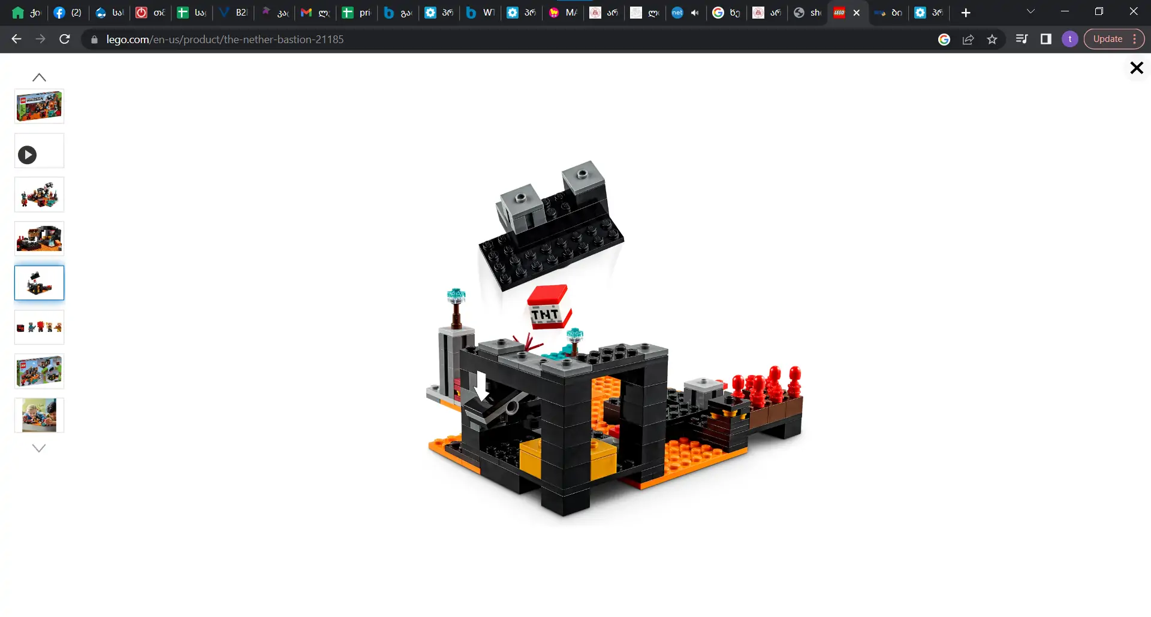View site information via lock icon
This screenshot has width=1151, height=617.
94,40
